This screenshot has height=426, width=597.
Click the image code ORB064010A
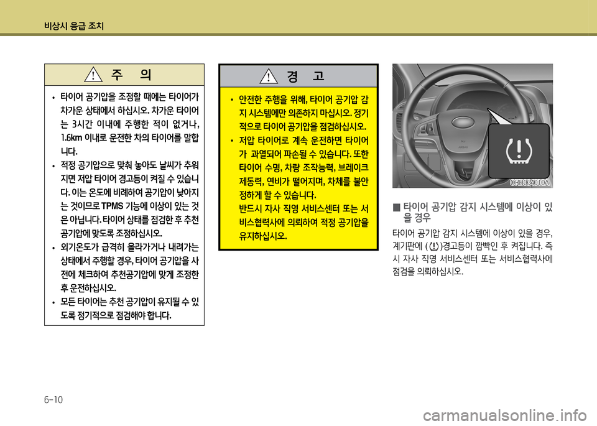coord(530,183)
